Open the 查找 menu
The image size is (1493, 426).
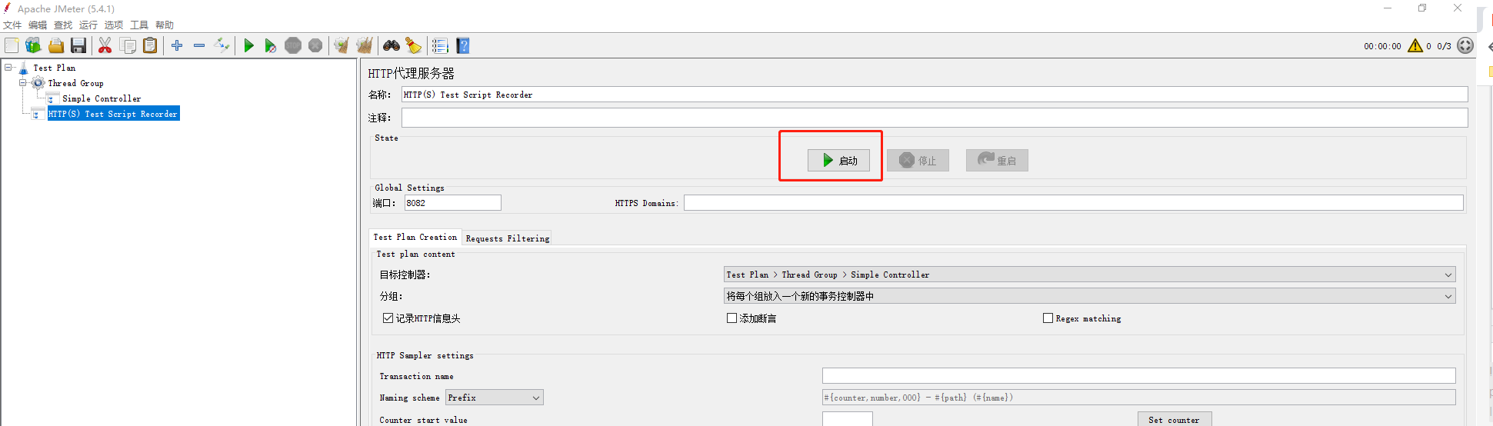(x=63, y=25)
